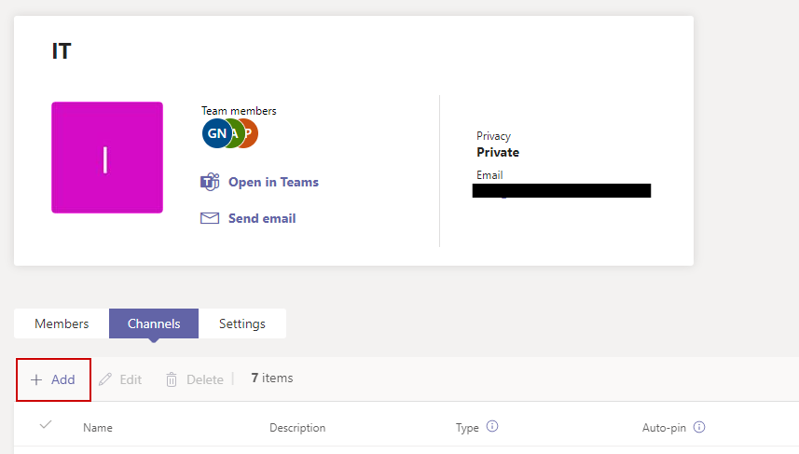Click the Auto-pin column header
Viewport: 799px width, 454px height.
664,428
